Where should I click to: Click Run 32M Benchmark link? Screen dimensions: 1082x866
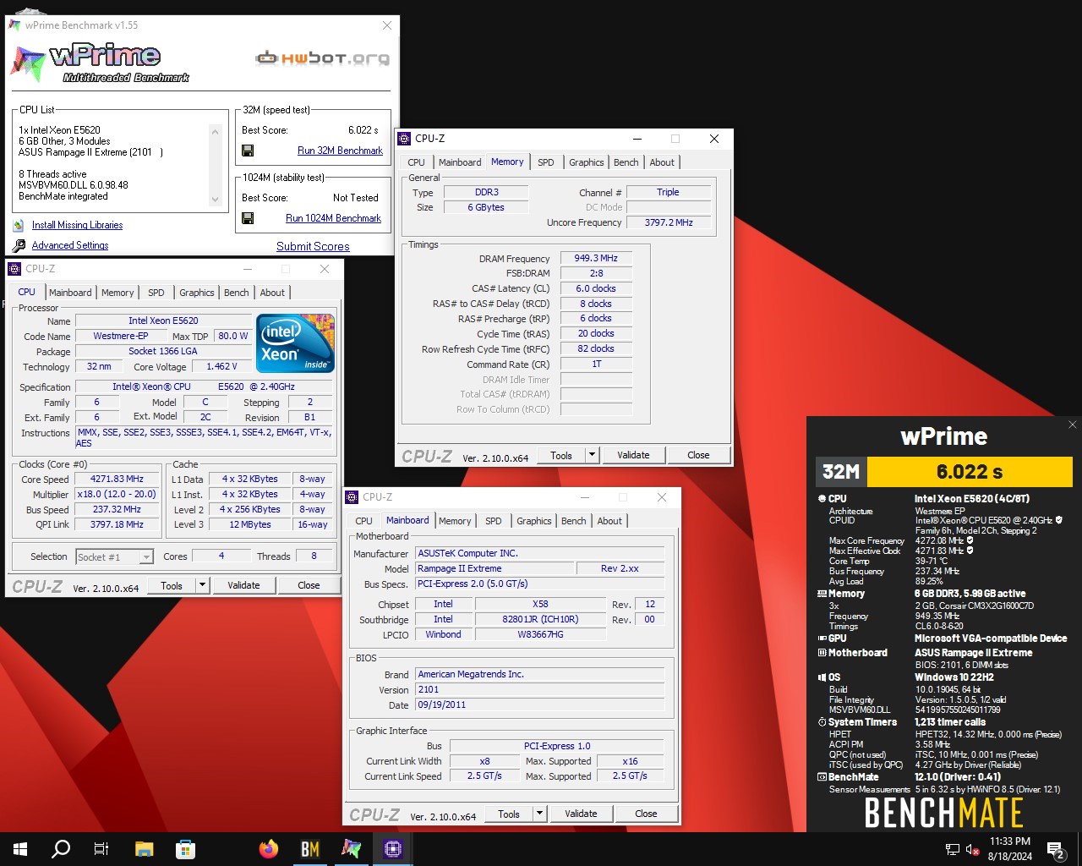pos(340,151)
